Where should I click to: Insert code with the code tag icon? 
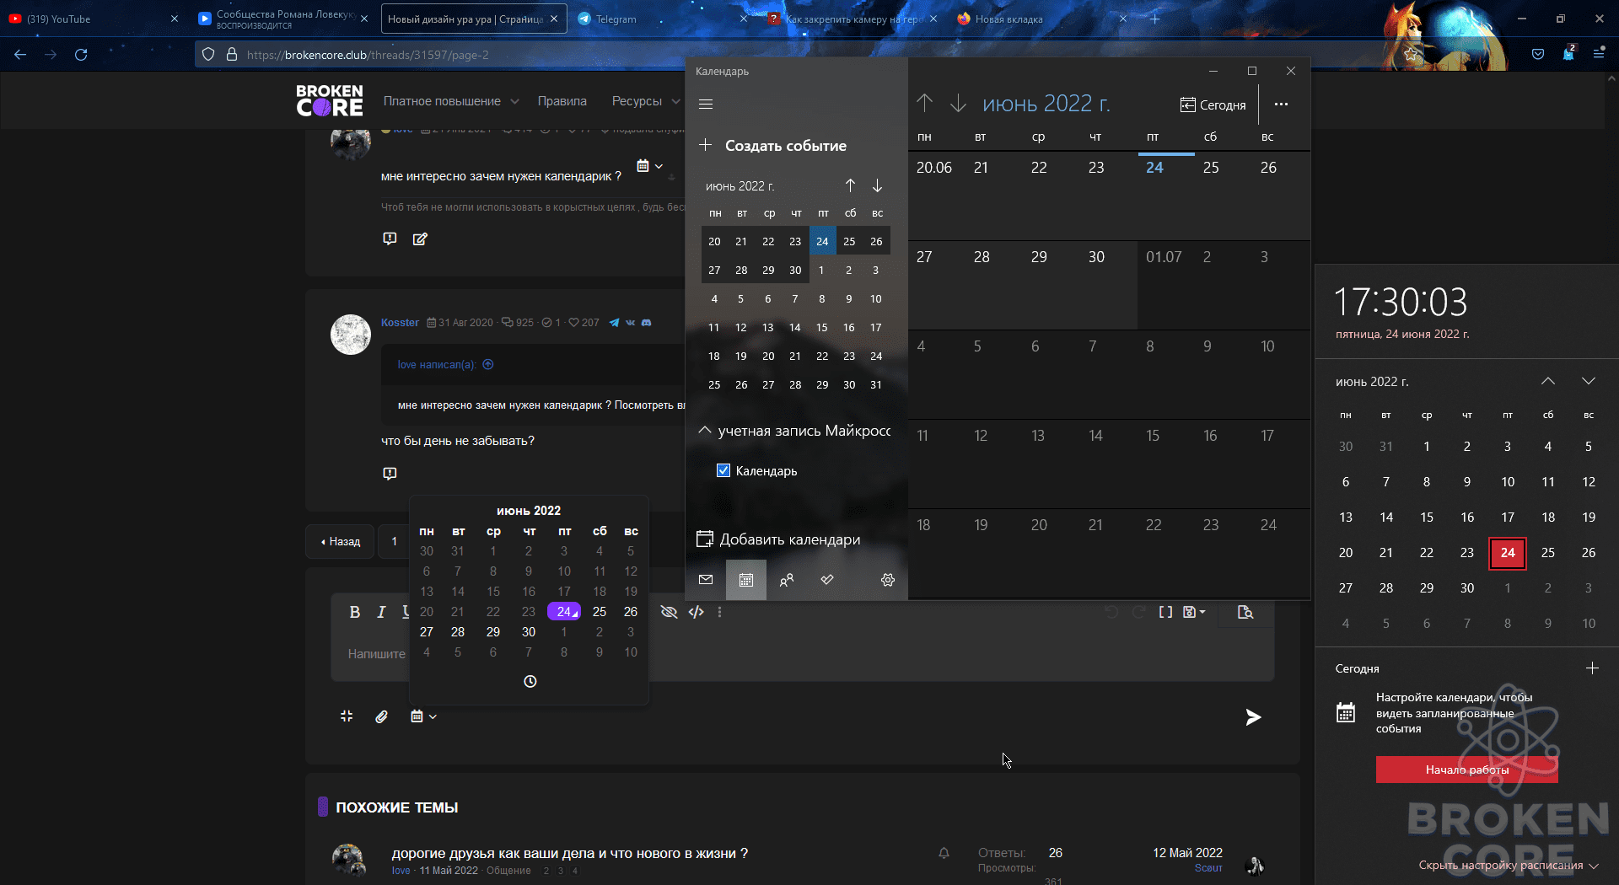(696, 612)
